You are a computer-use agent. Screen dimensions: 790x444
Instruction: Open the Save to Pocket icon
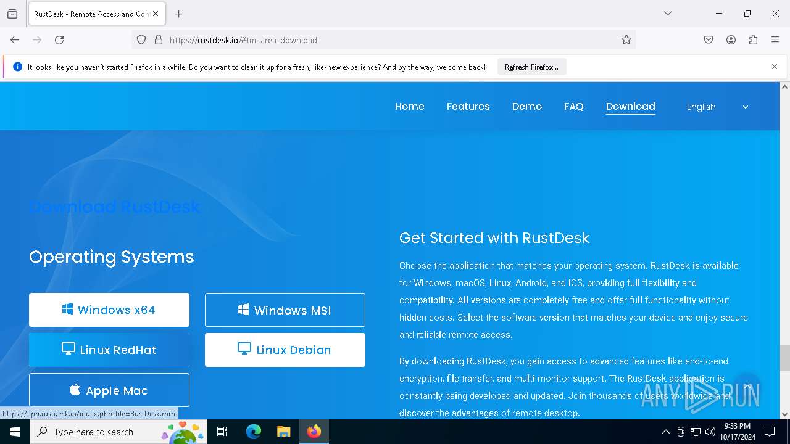point(709,40)
